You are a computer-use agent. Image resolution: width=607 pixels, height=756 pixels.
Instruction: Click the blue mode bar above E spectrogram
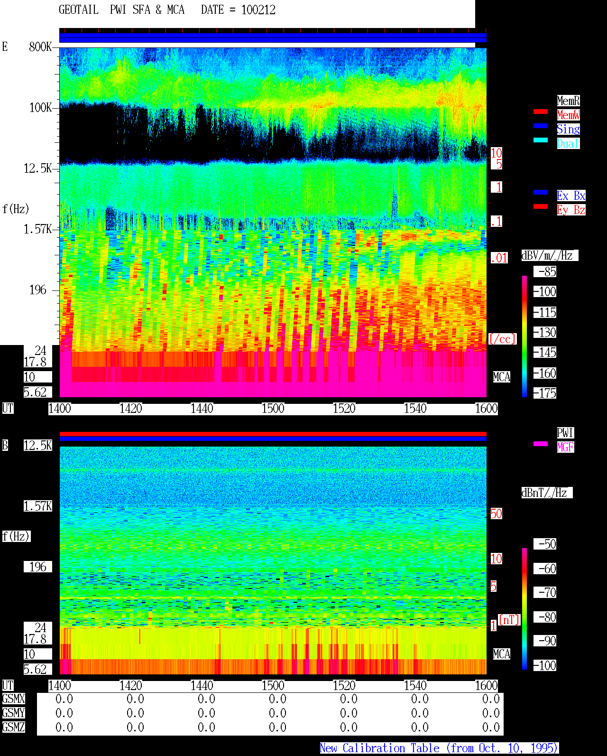click(273, 37)
